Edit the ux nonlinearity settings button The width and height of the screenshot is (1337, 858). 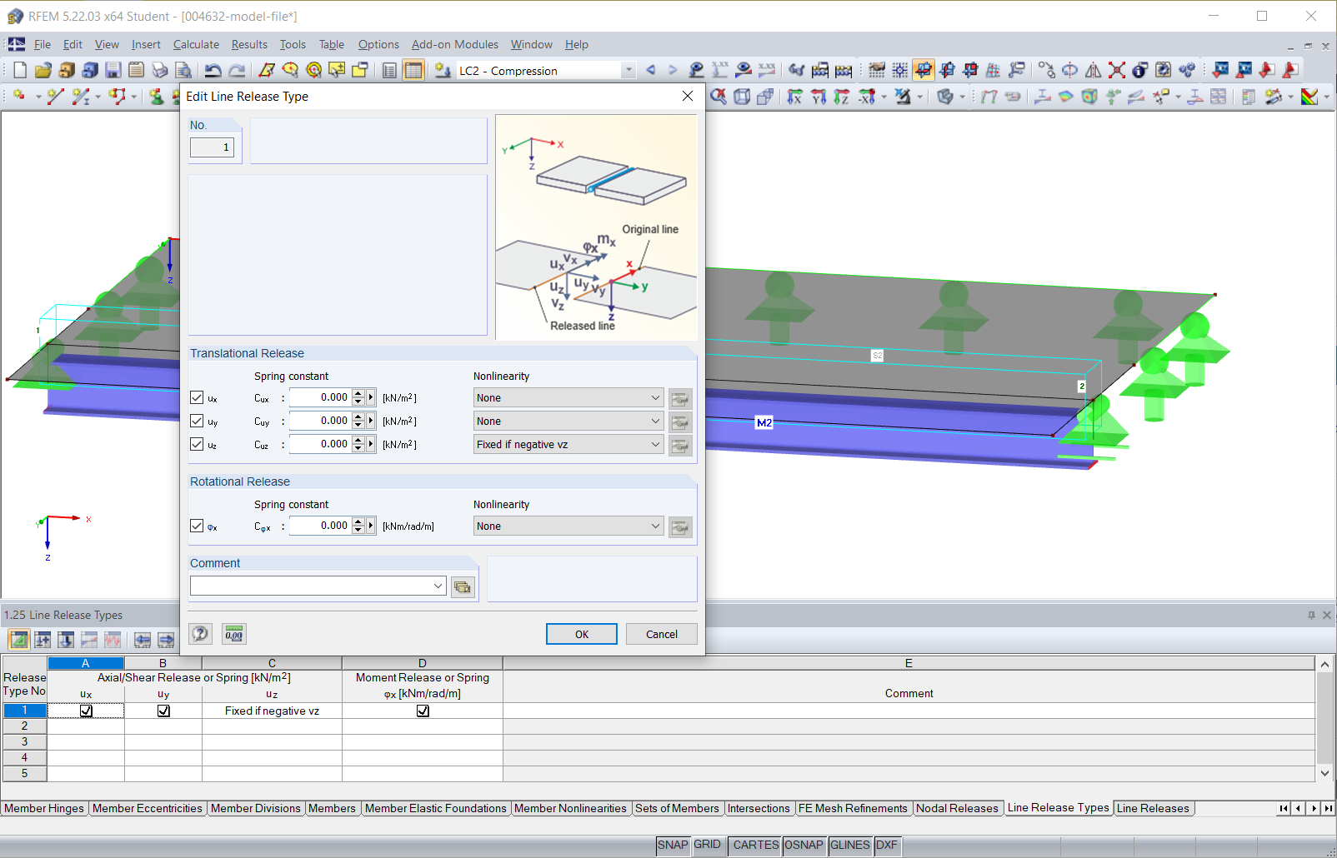point(680,399)
